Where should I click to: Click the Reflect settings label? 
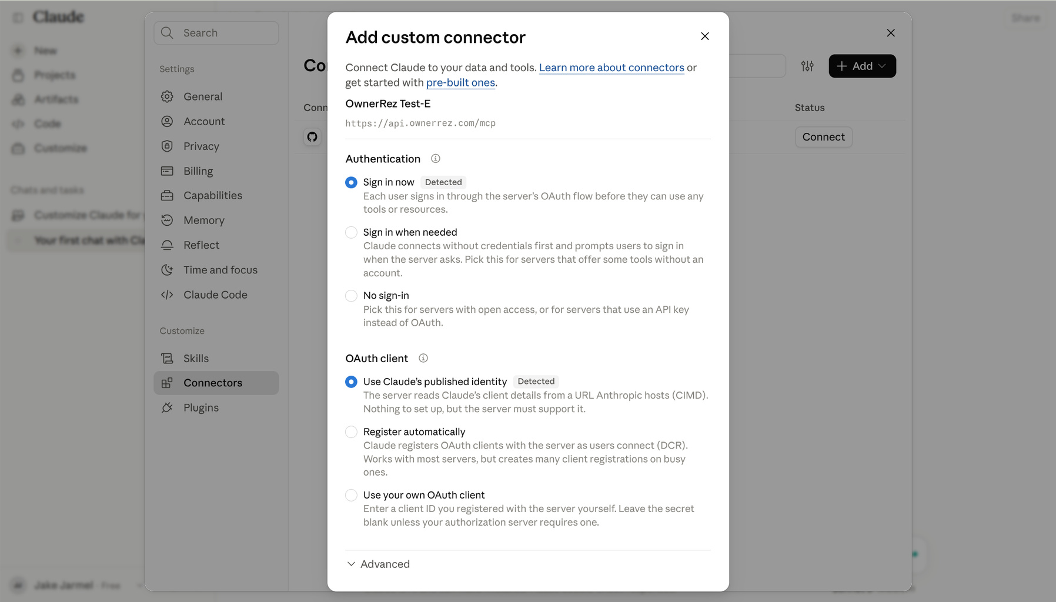[x=201, y=245]
